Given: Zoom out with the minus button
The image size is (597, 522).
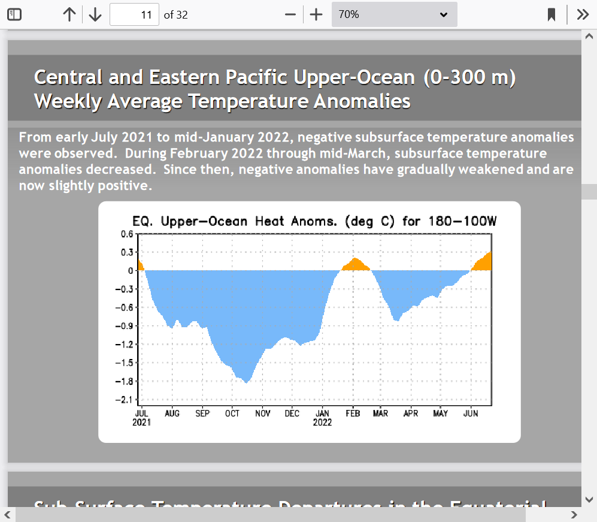Looking at the screenshot, I should click(290, 14).
